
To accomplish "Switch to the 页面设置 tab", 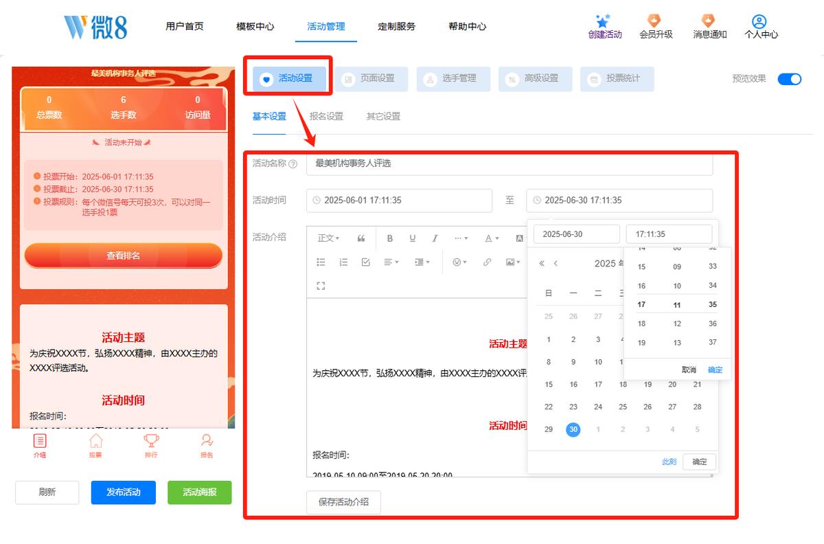I will pos(371,79).
